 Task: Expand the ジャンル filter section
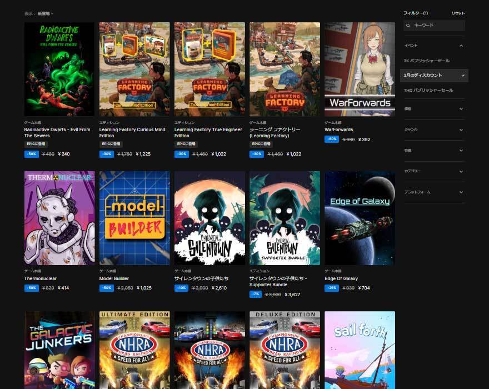tap(434, 129)
